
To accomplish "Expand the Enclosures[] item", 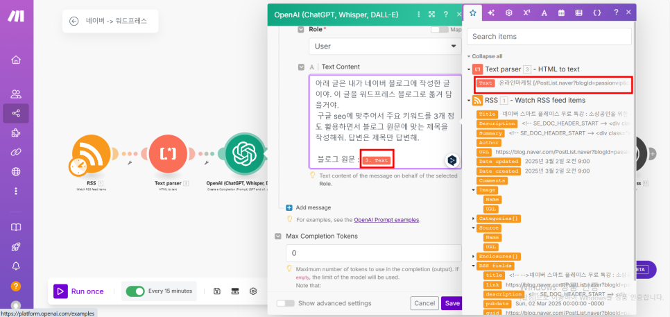I will click(474, 257).
